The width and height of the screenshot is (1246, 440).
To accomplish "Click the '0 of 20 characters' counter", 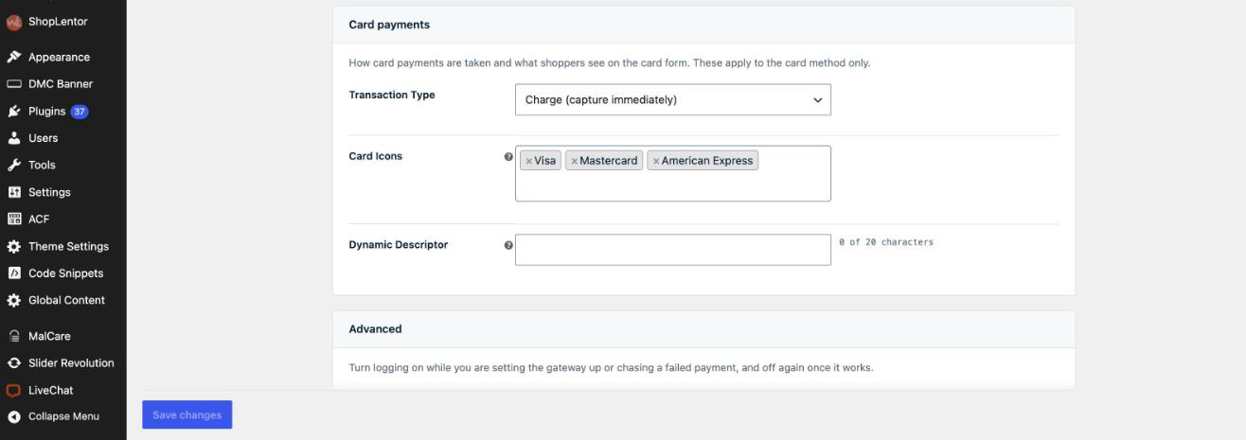I will [x=886, y=242].
